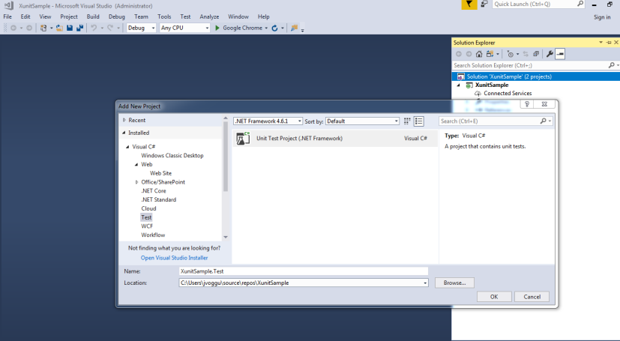Click the Solution Explorer Home icon
Viewport: 620px width, 341px height.
pos(479,54)
